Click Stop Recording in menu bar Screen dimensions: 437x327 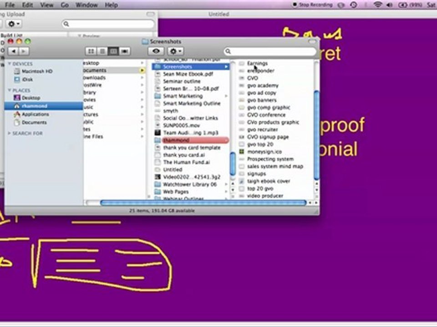point(312,5)
